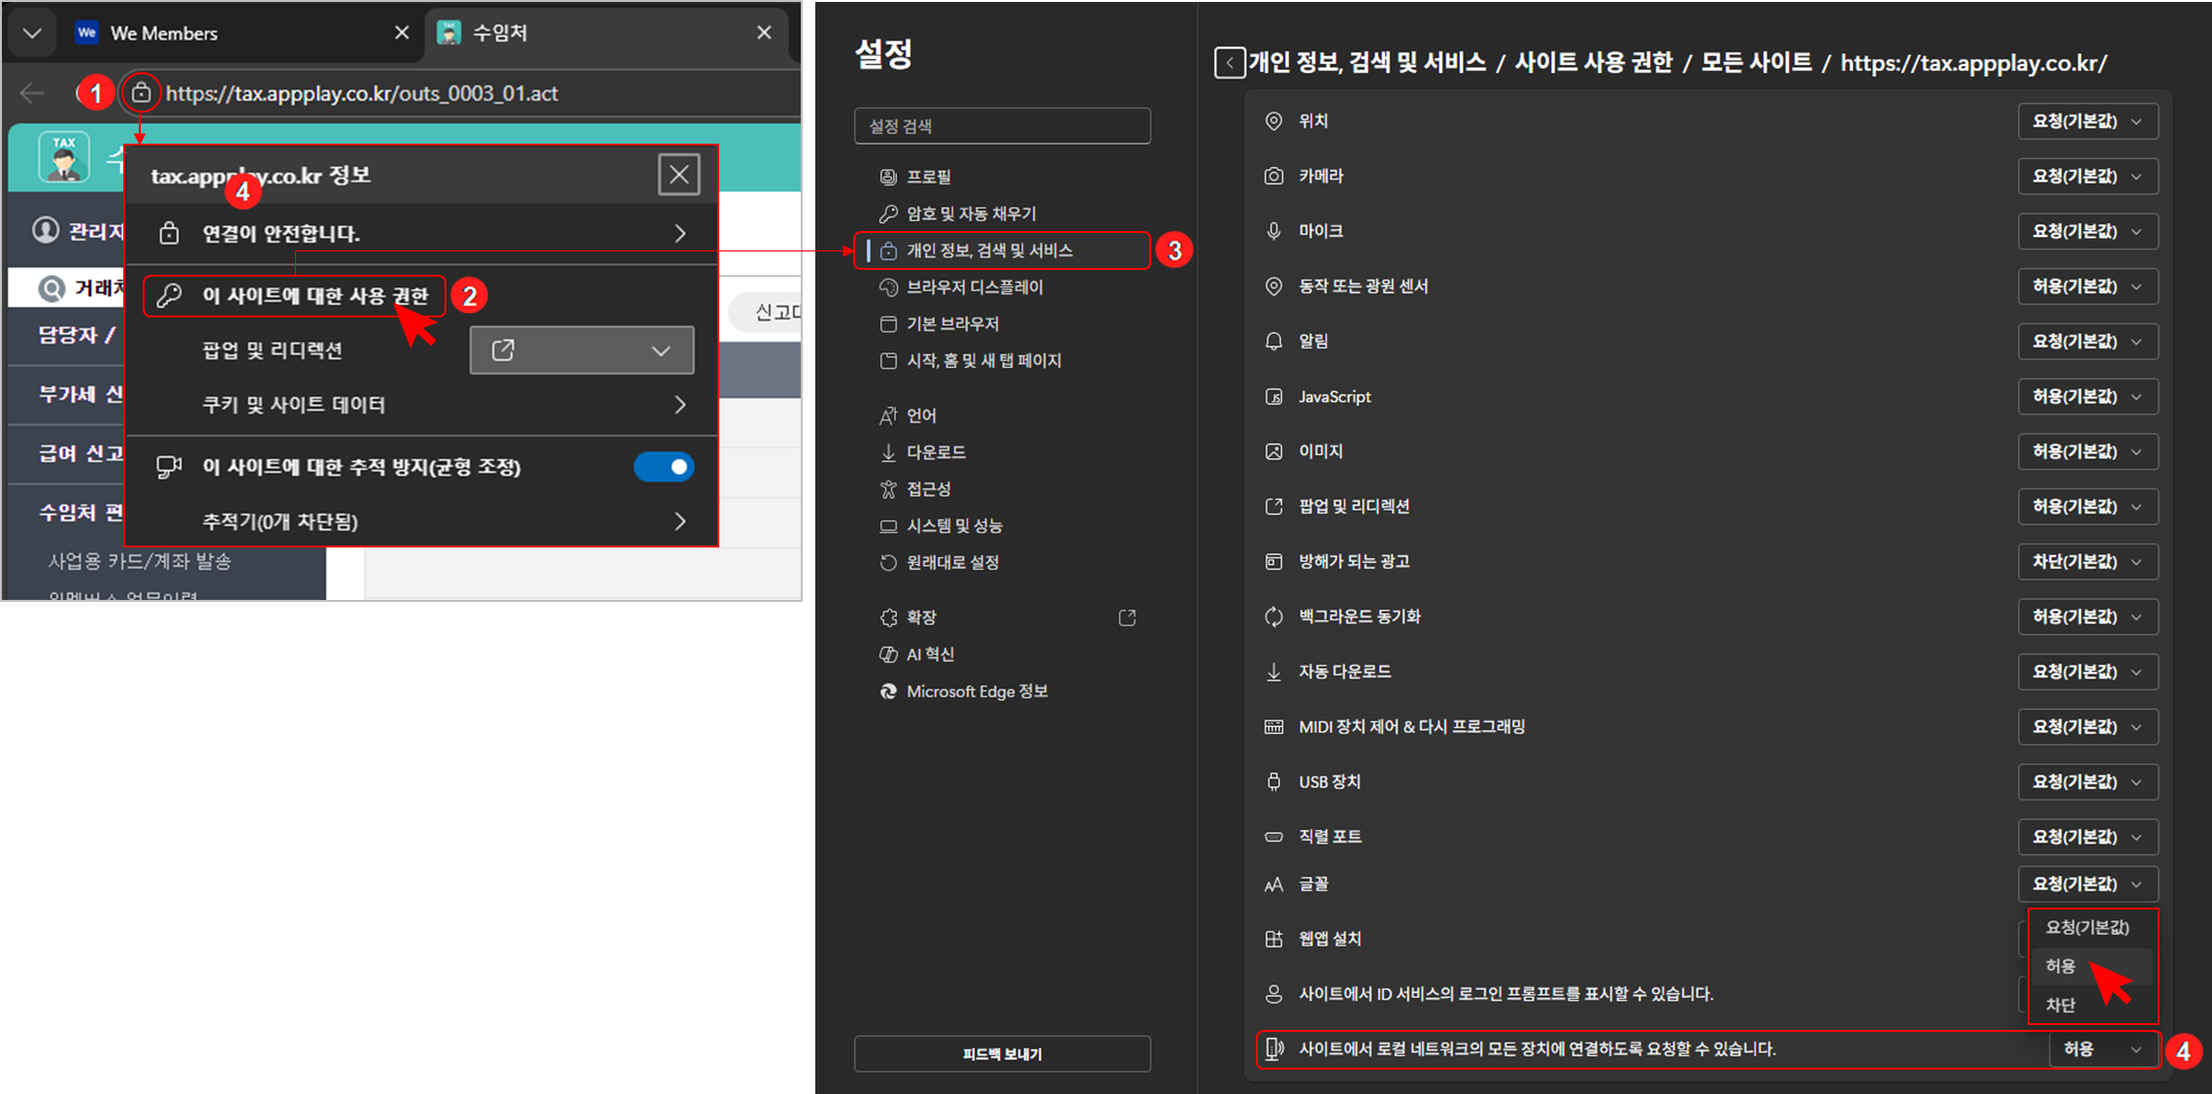The height and width of the screenshot is (1094, 2212).
Task: Click the tab list chevron button
Action: point(32,33)
